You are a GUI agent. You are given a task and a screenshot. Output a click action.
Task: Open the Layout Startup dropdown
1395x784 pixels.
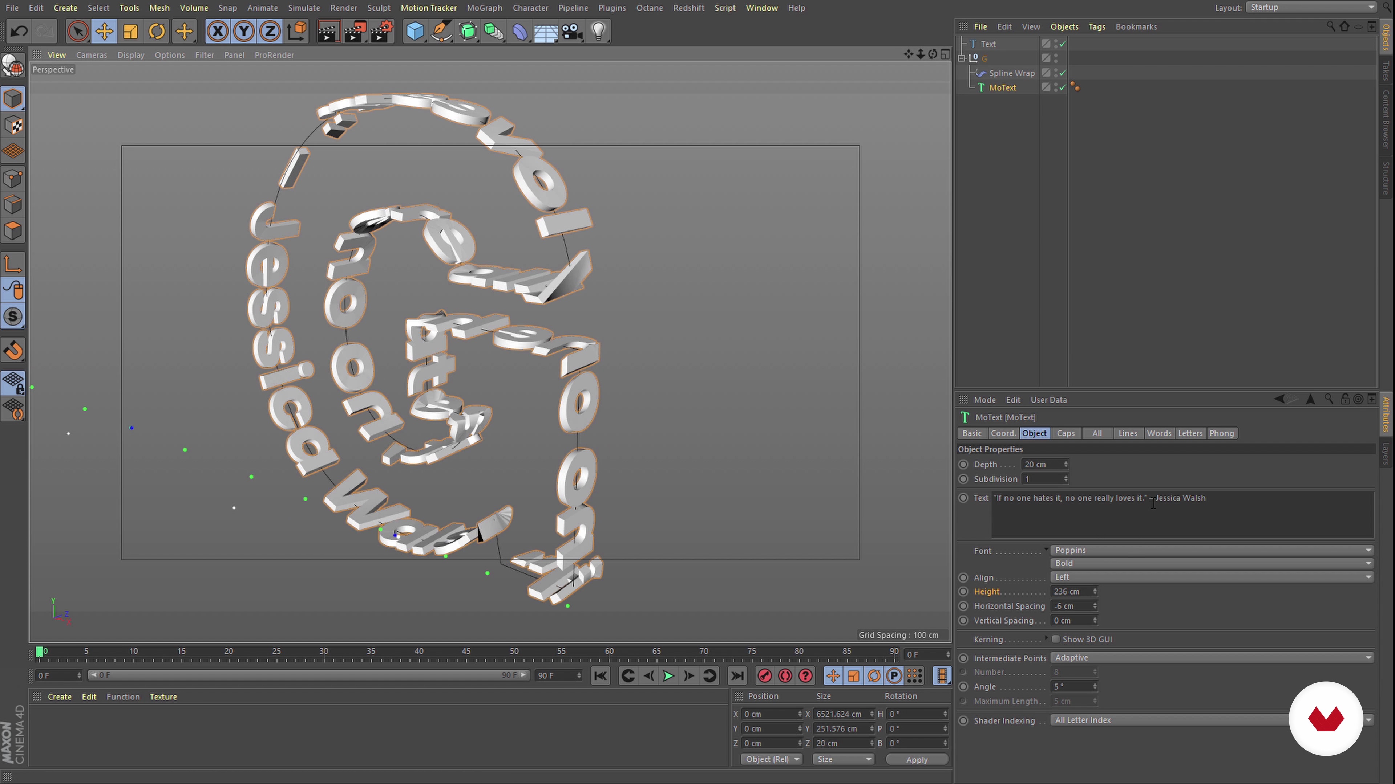click(1311, 8)
